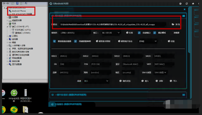Open the SIM card type dropdown
This screenshot has width=202, height=115.
160,72
